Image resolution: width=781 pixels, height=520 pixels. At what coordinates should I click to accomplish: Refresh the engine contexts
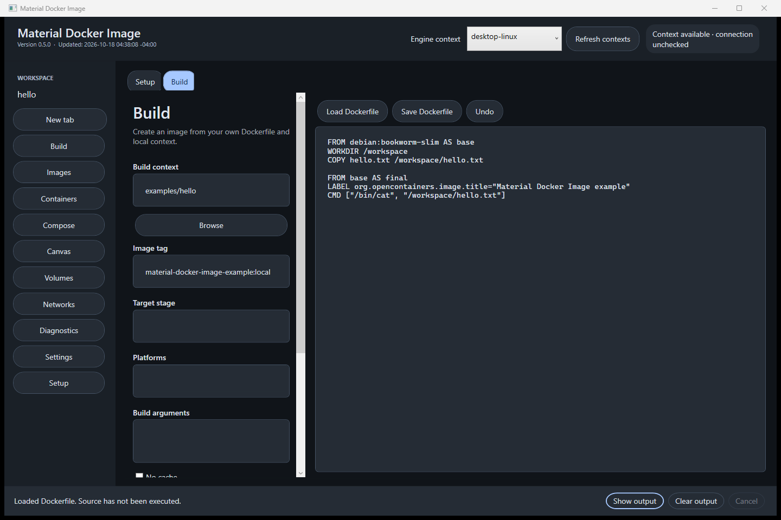(603, 39)
